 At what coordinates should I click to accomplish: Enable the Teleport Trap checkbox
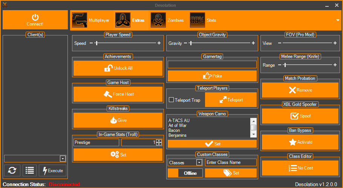[171, 100]
